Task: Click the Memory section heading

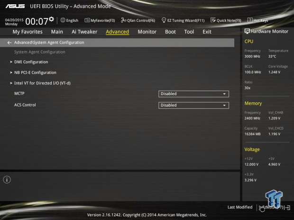Action: click(x=253, y=104)
